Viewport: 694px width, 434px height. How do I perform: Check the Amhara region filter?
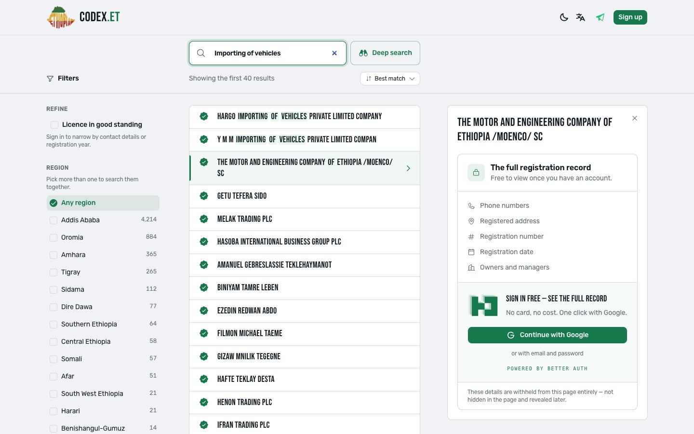pos(53,255)
